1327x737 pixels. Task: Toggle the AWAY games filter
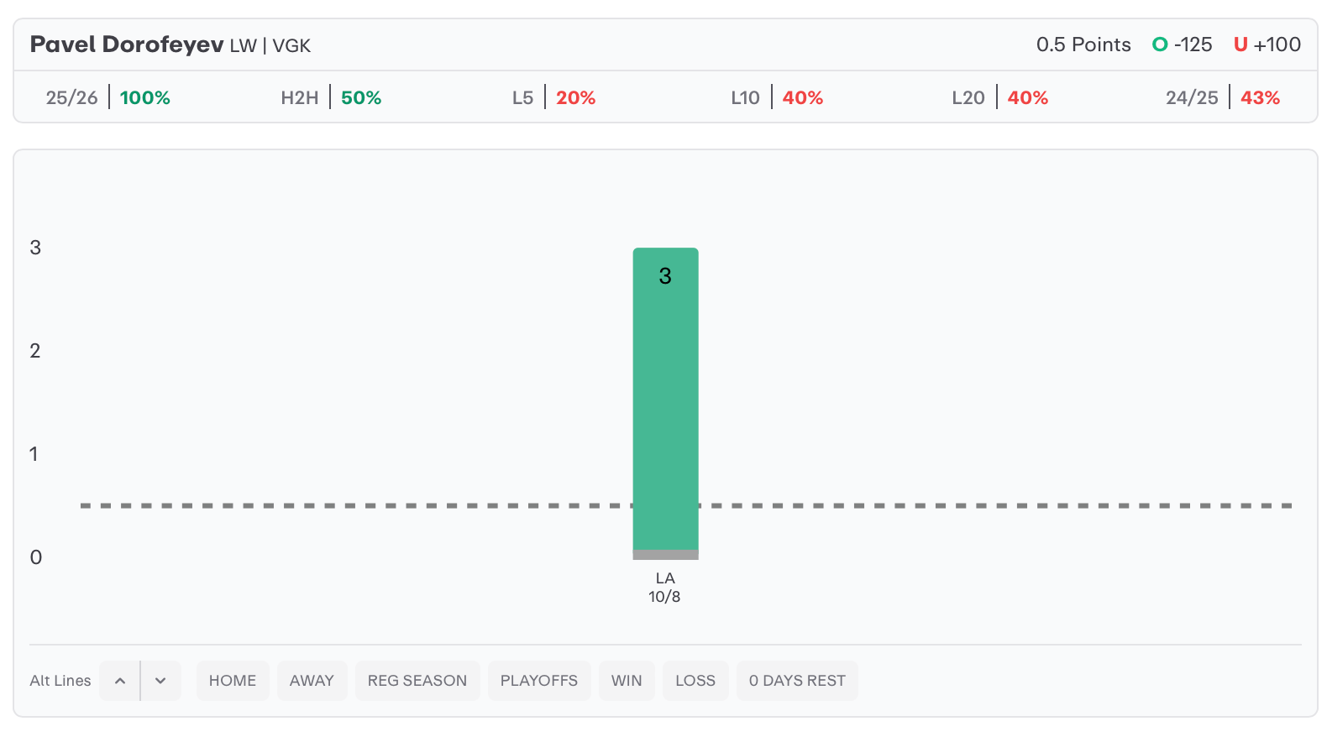(x=312, y=681)
